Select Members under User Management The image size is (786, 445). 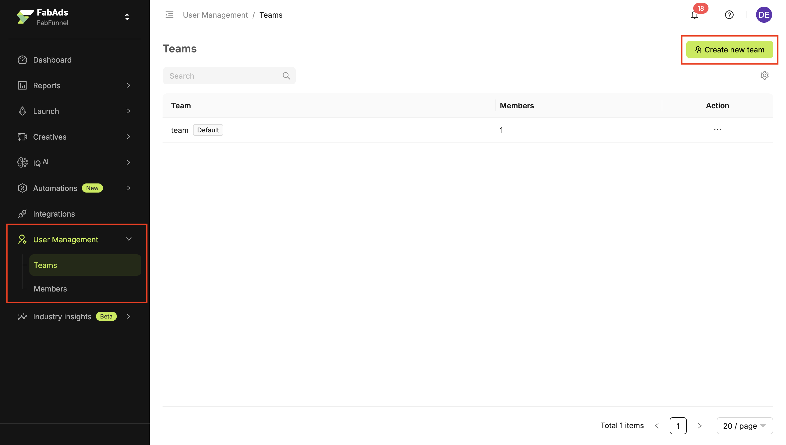pos(50,289)
